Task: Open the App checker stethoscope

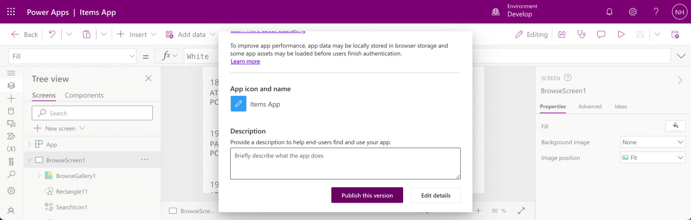Action: point(582,34)
